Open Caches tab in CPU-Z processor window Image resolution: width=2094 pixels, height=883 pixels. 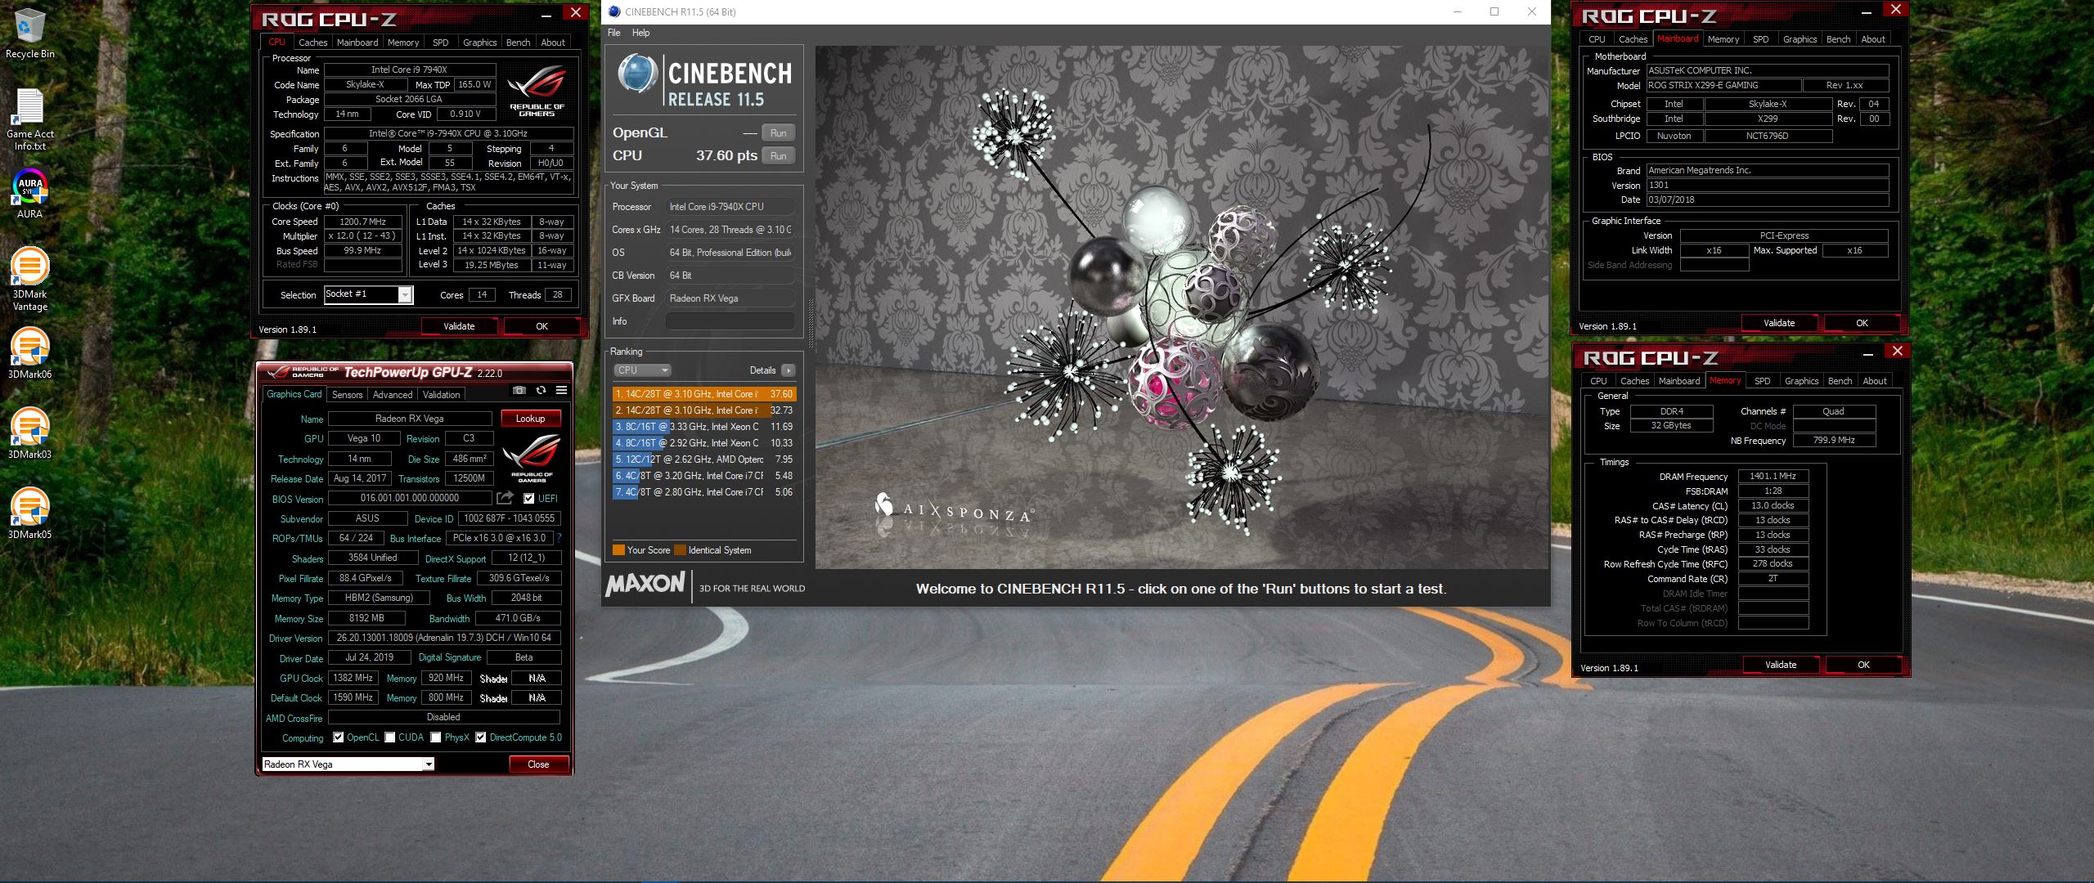(x=312, y=43)
